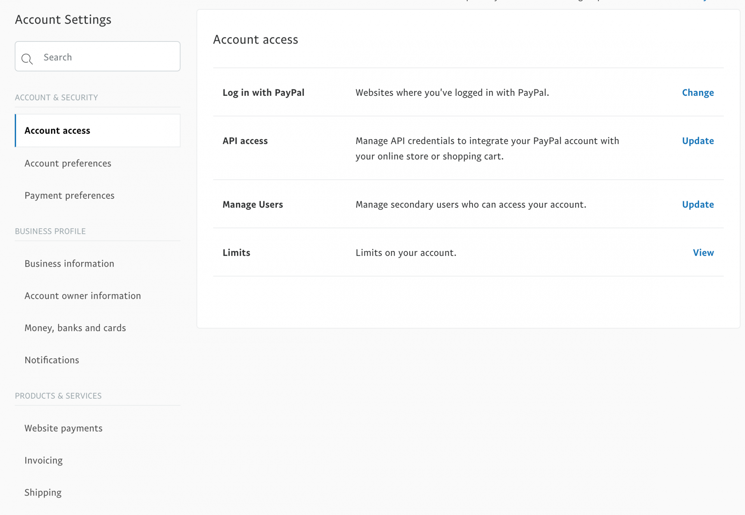Click the Manage Users row label
The image size is (745, 515).
click(x=253, y=204)
